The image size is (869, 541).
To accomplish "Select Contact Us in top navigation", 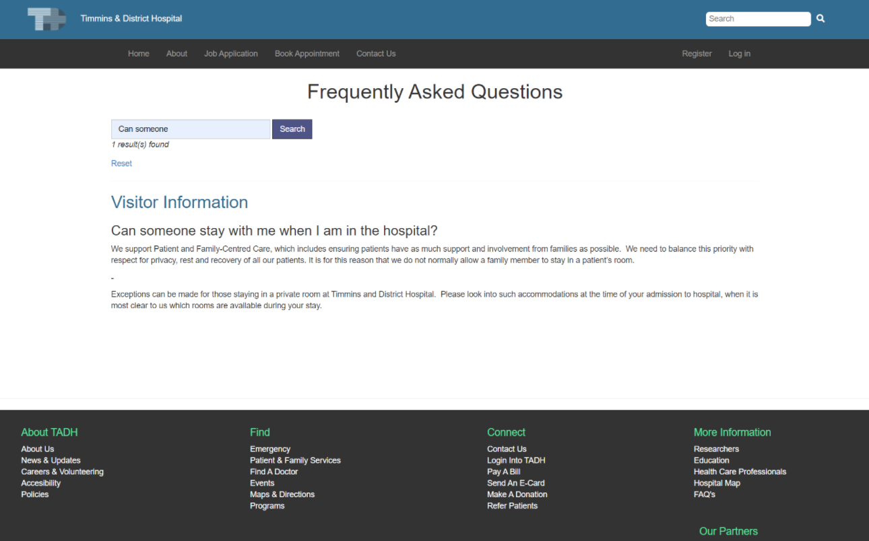I will (376, 54).
